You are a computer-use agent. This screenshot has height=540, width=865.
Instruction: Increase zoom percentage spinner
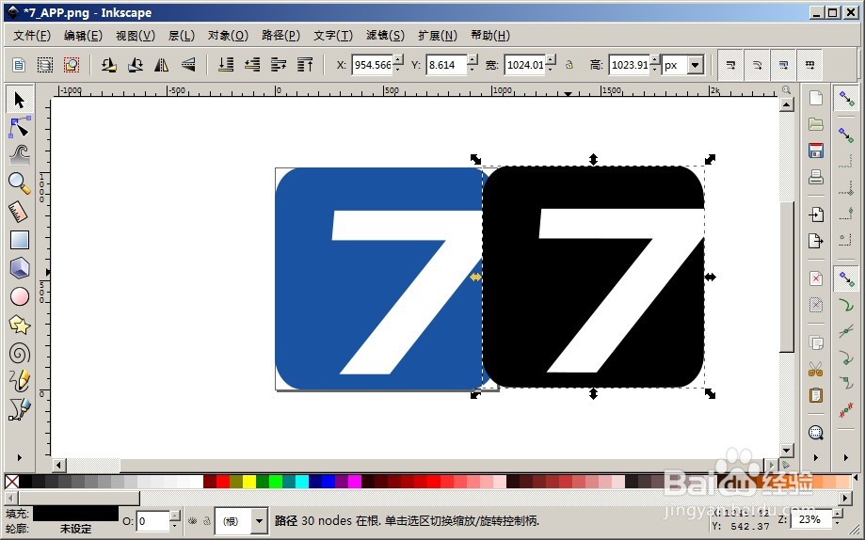tap(837, 515)
